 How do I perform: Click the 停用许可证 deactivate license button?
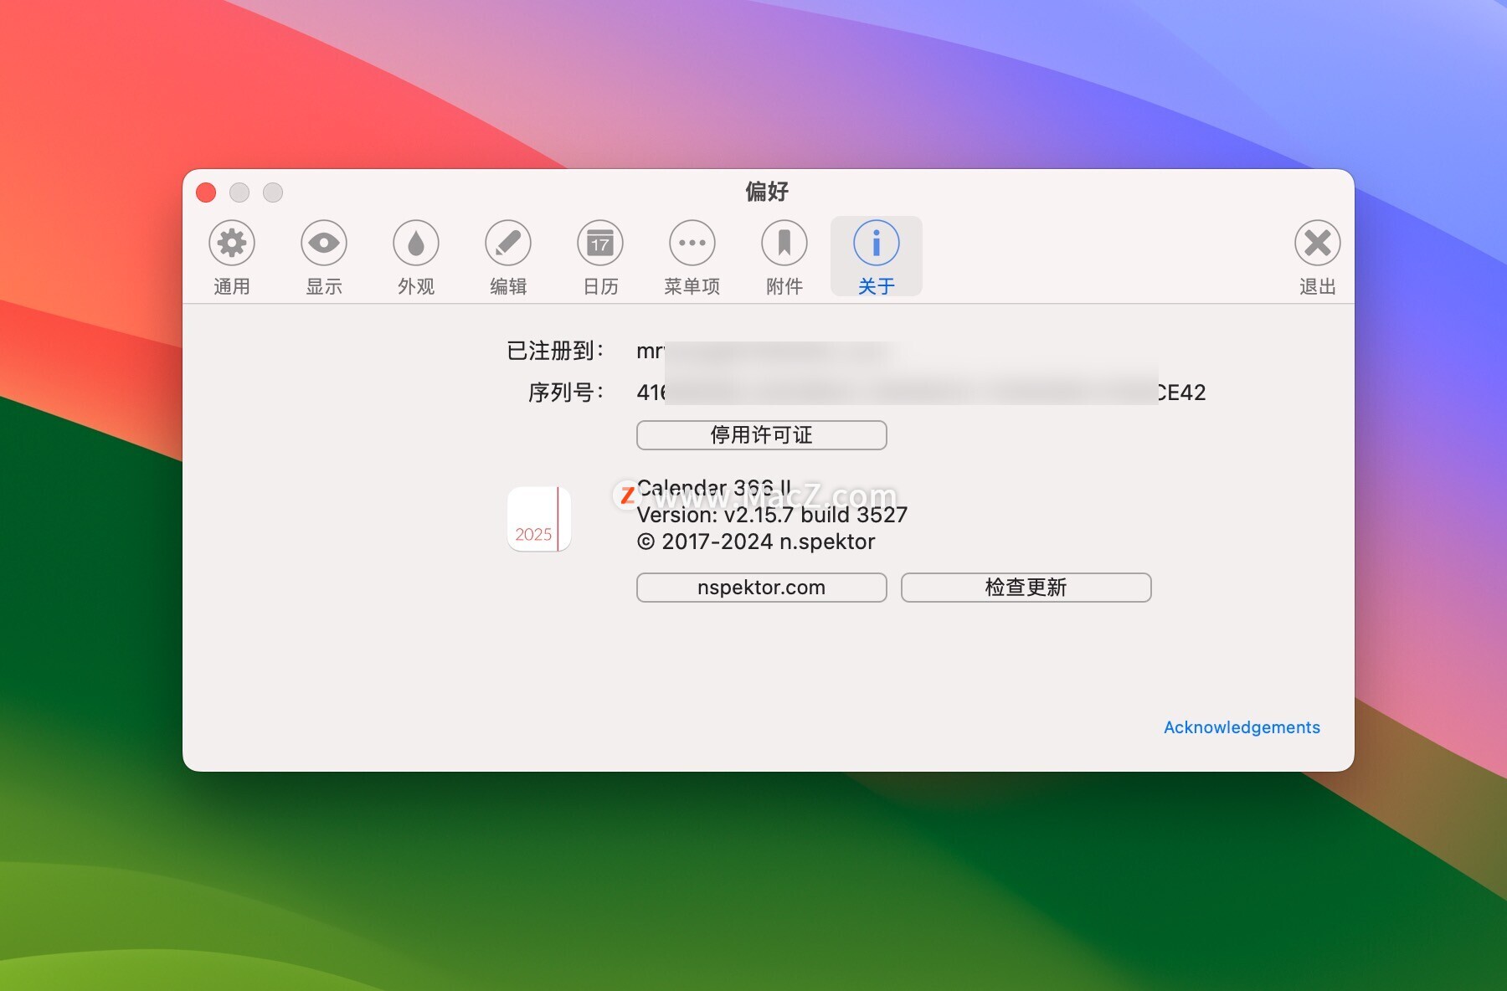[x=762, y=435]
